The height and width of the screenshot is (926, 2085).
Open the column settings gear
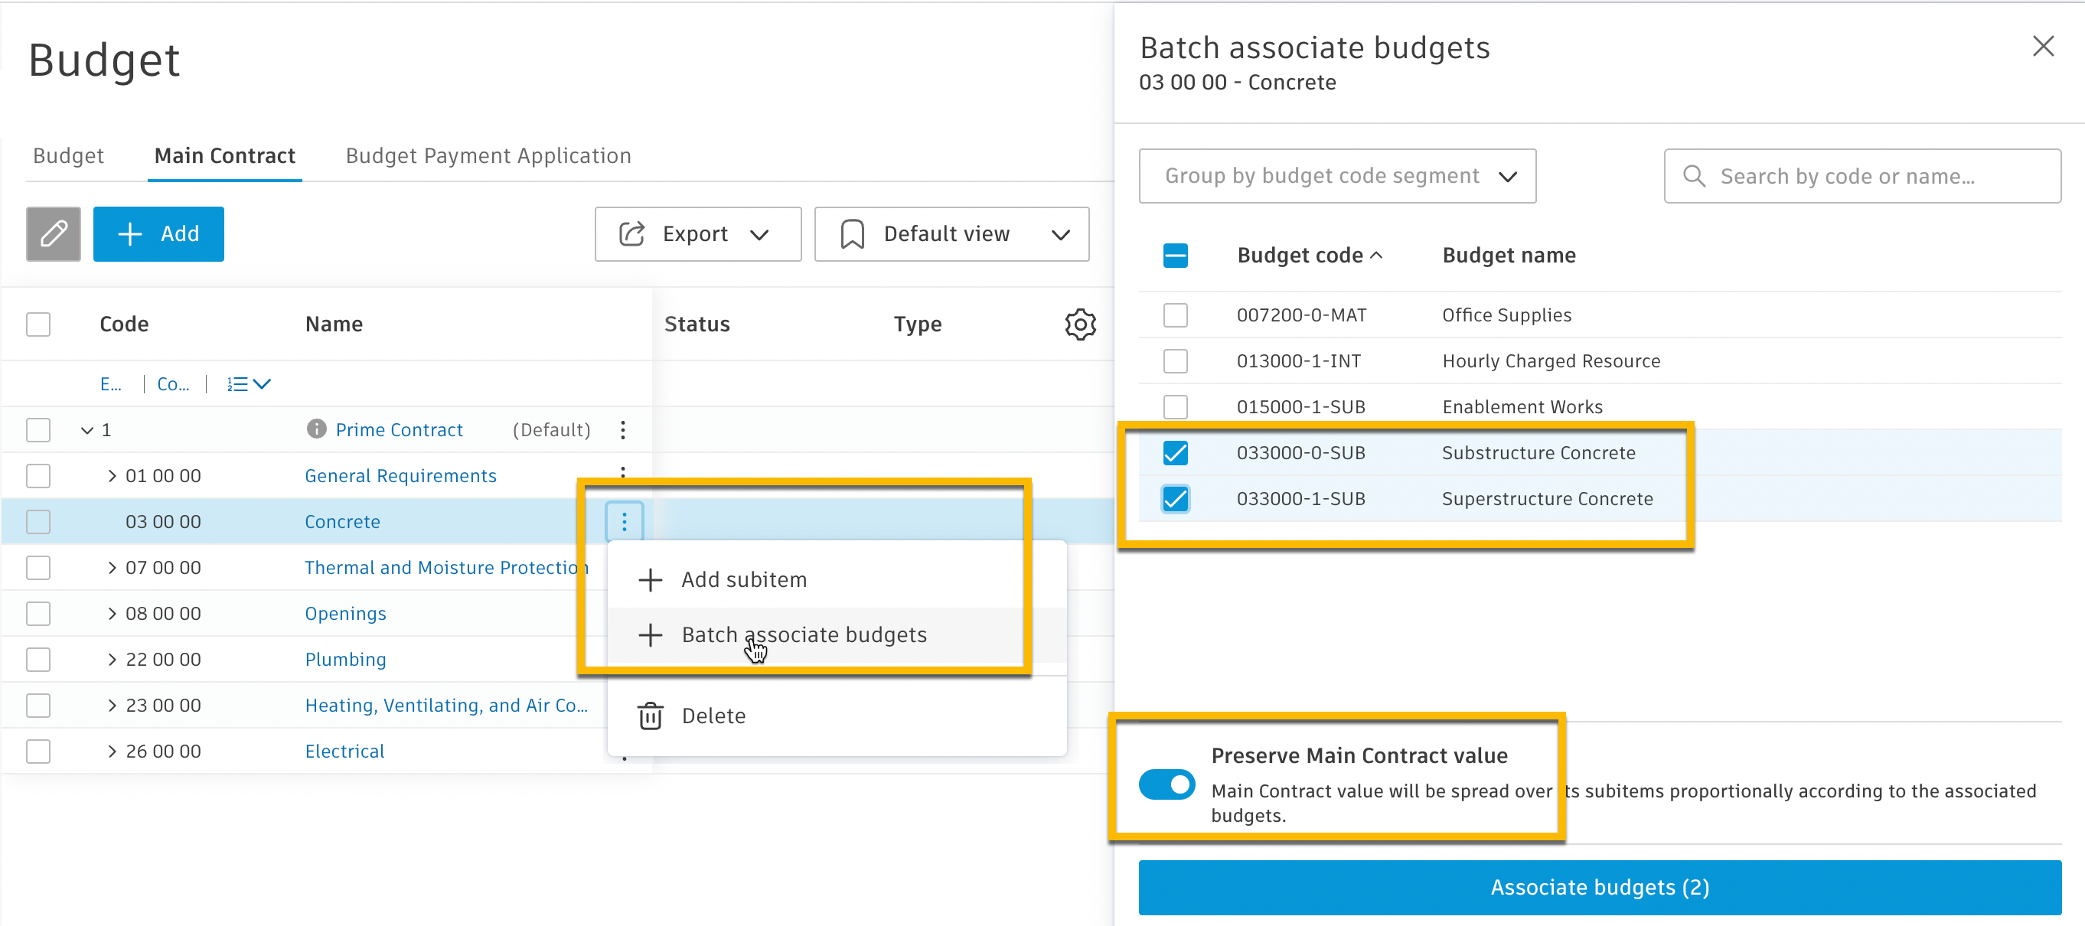click(1080, 324)
